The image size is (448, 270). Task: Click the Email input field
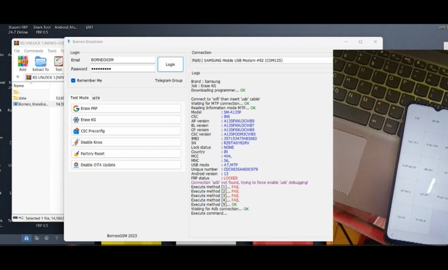[122, 60]
